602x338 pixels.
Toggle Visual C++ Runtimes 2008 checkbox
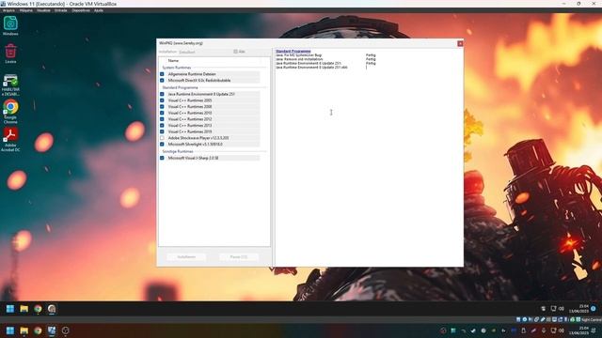(162, 106)
